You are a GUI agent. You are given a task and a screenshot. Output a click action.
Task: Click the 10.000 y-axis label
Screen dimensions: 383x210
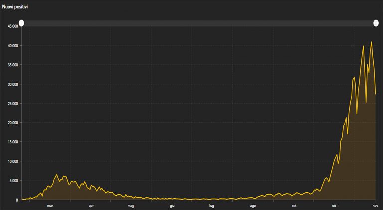[x=13, y=161]
